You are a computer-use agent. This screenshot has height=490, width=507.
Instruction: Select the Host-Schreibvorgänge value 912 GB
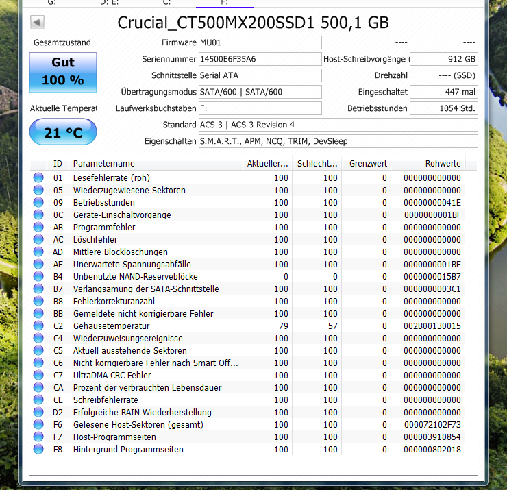444,59
